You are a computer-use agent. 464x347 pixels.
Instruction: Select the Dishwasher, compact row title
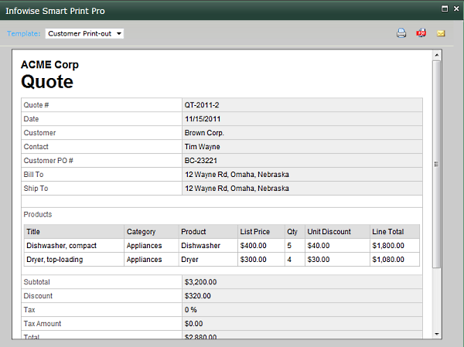(x=62, y=246)
